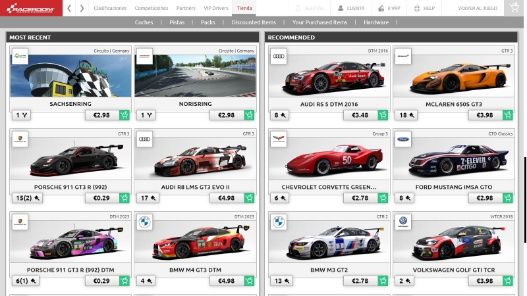Select the Tienda tab
This screenshot has width=527, height=296.
[x=244, y=8]
